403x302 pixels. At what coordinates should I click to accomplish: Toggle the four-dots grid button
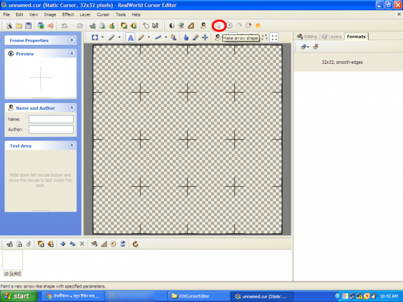pyautogui.click(x=274, y=37)
